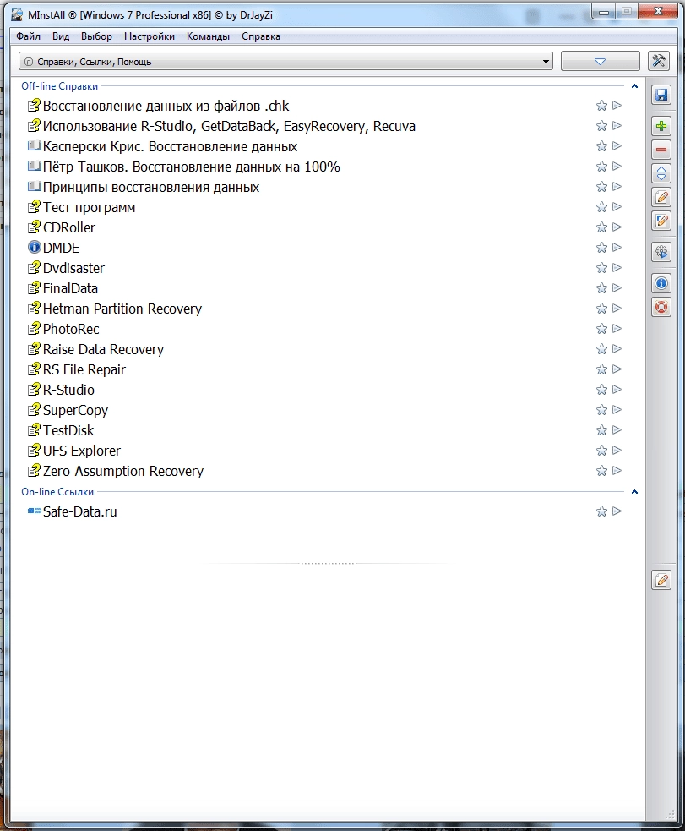Select the TestDisk entry

pyautogui.click(x=68, y=430)
